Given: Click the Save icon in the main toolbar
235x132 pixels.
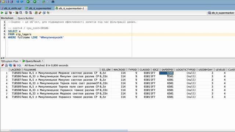Looking at the screenshot, I should 7,1.
